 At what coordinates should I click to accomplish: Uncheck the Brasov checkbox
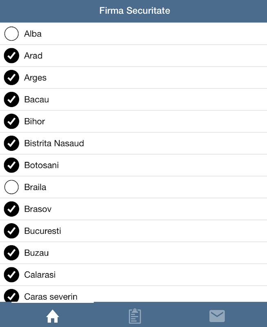[11, 209]
